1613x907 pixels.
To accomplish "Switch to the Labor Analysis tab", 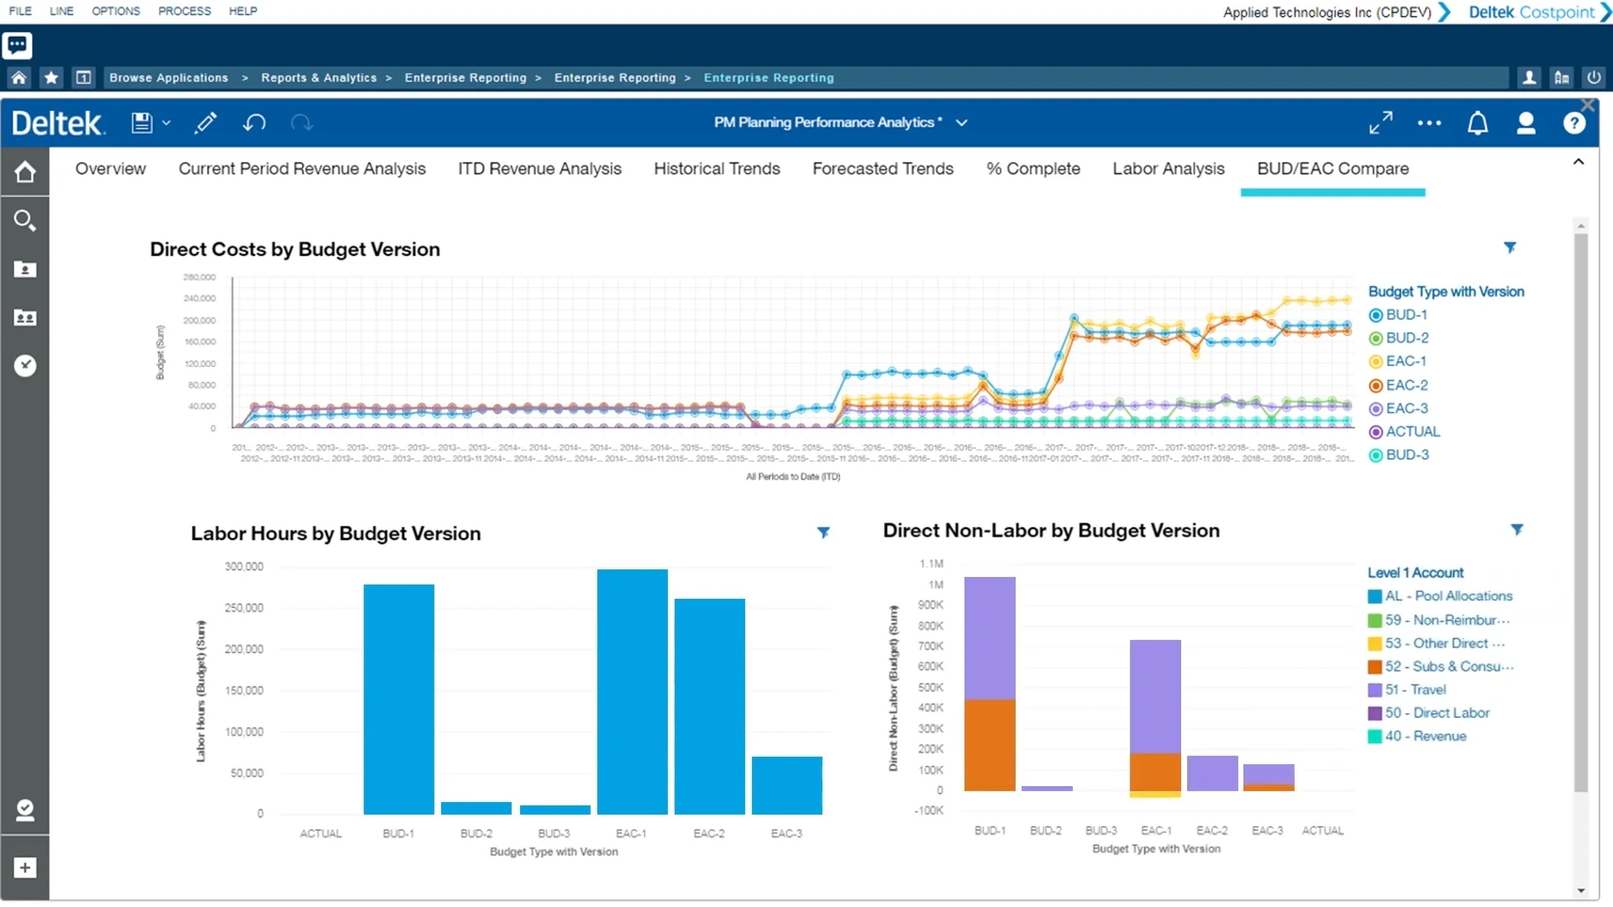I will click(1169, 169).
